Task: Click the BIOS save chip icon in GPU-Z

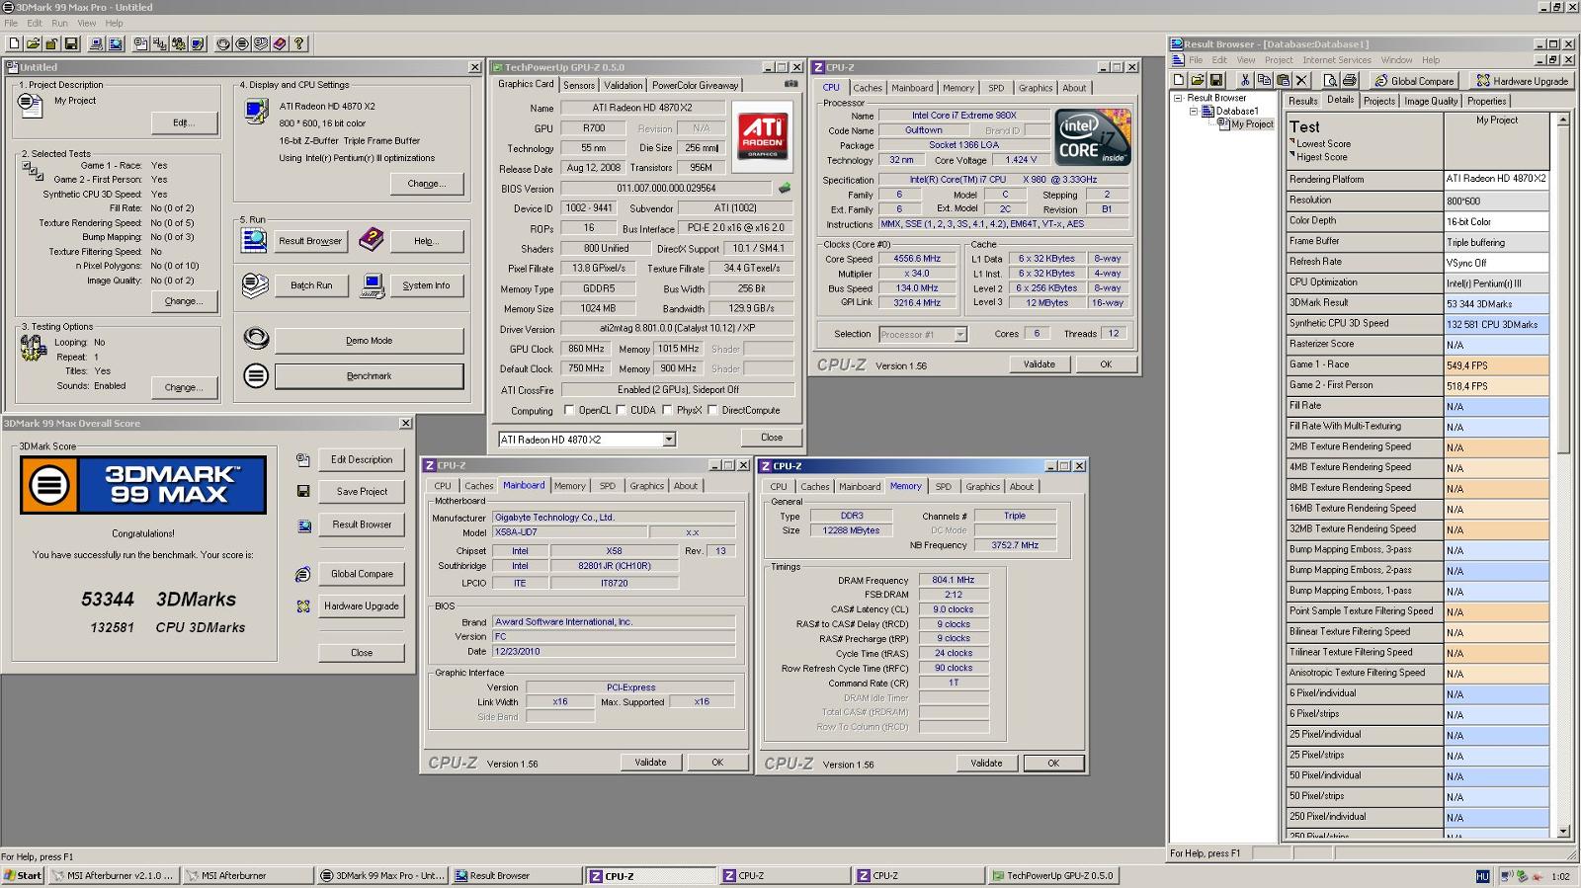Action: 785,188
